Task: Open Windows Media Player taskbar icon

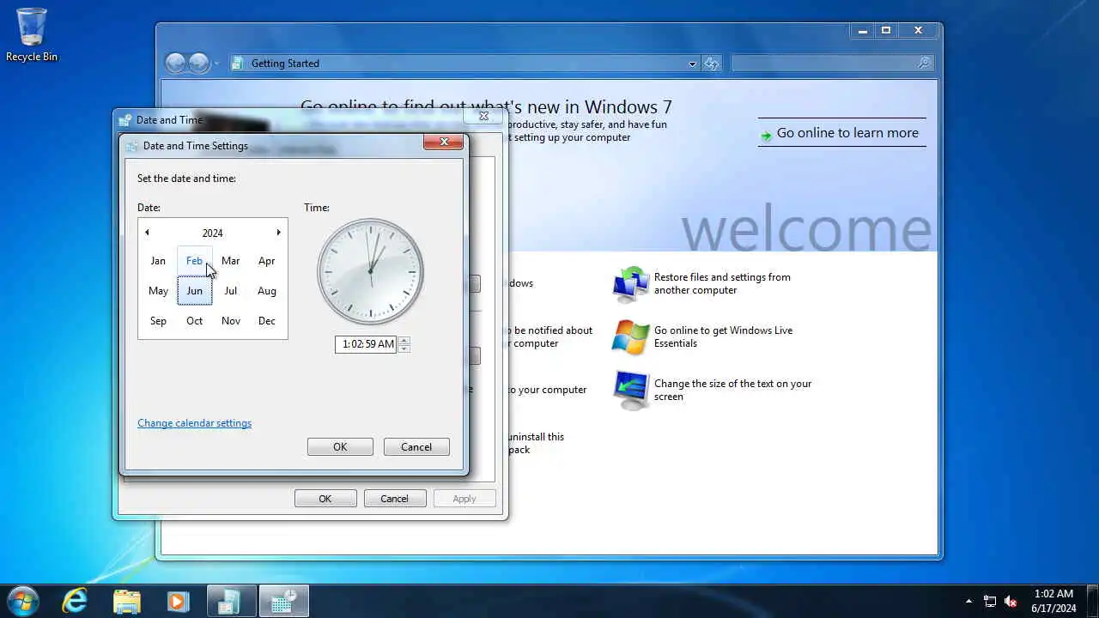Action: coord(178,601)
